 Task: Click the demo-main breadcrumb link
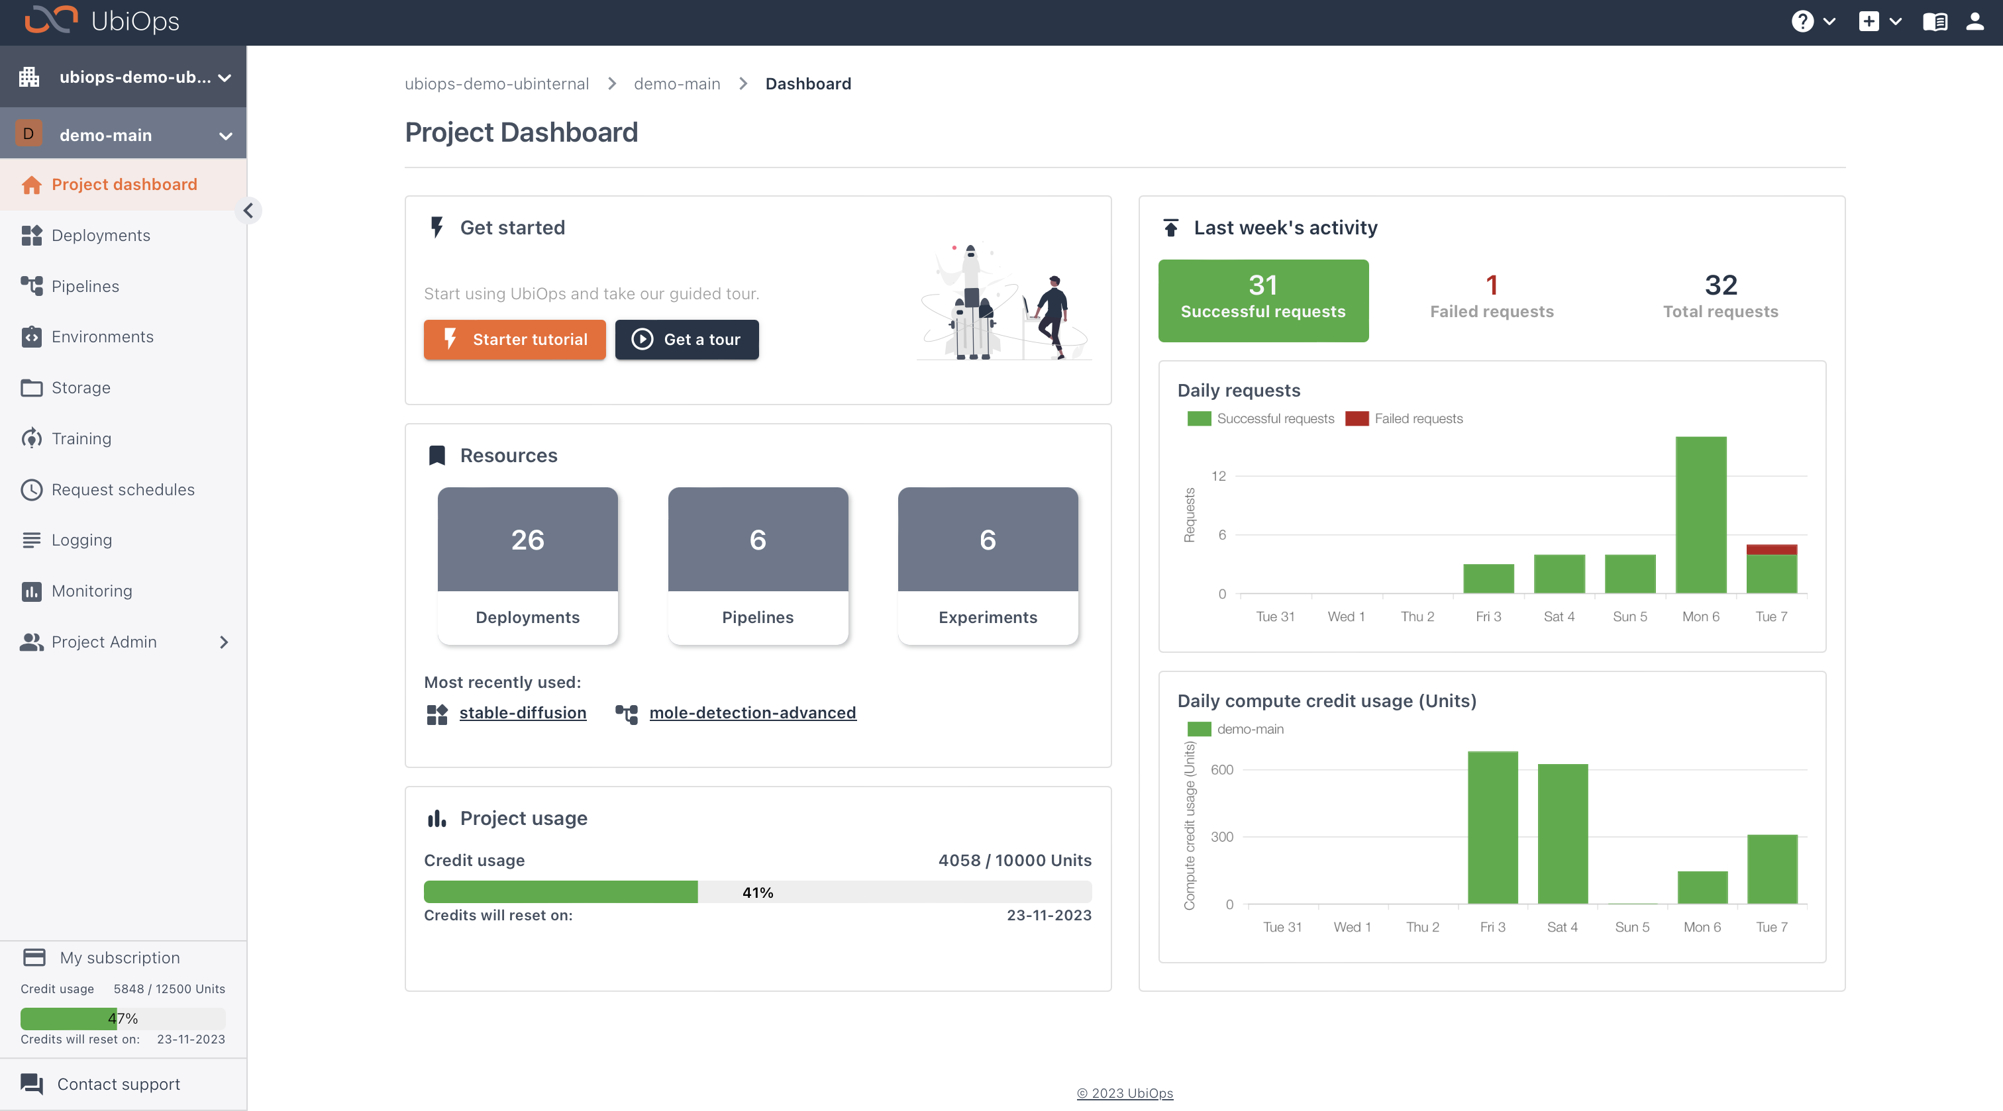coord(676,84)
